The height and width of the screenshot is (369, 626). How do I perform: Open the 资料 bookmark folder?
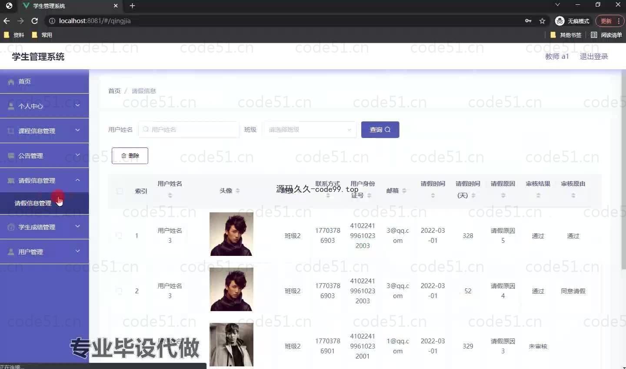(14, 35)
